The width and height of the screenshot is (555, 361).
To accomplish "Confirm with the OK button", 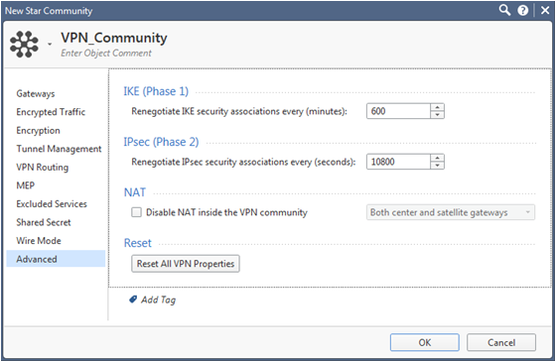I will pos(425,342).
